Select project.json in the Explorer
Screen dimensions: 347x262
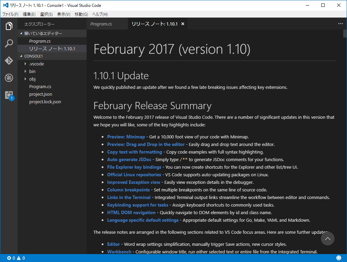coord(41,94)
